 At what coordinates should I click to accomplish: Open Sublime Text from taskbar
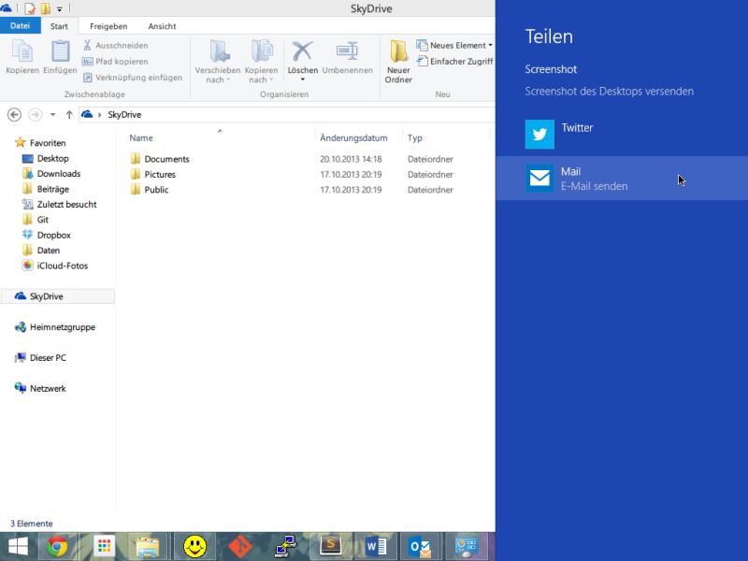tap(330, 546)
